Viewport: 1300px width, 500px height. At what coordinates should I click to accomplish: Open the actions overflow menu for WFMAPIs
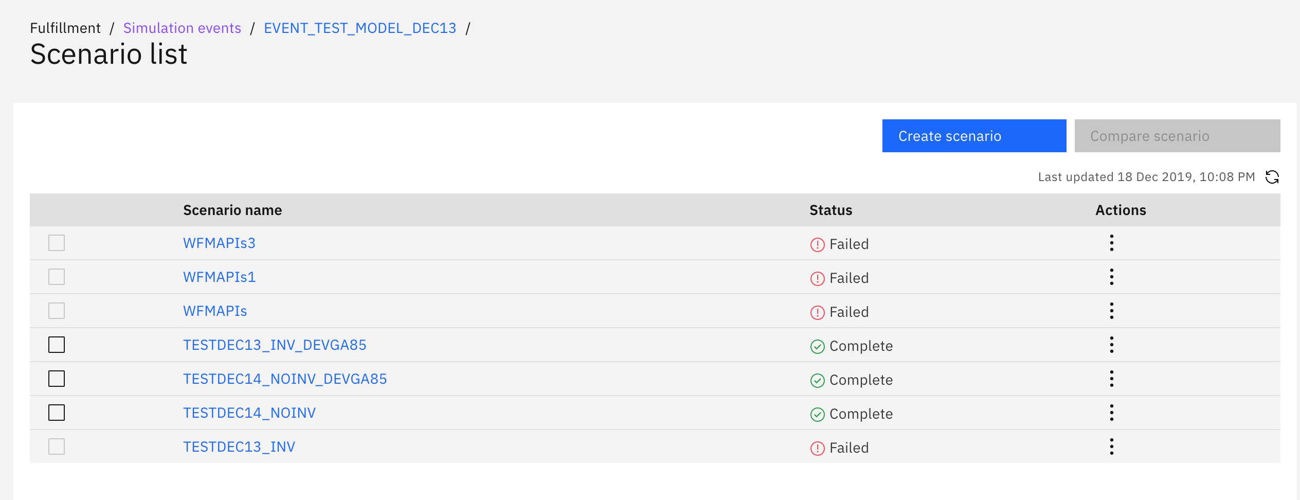point(1112,311)
